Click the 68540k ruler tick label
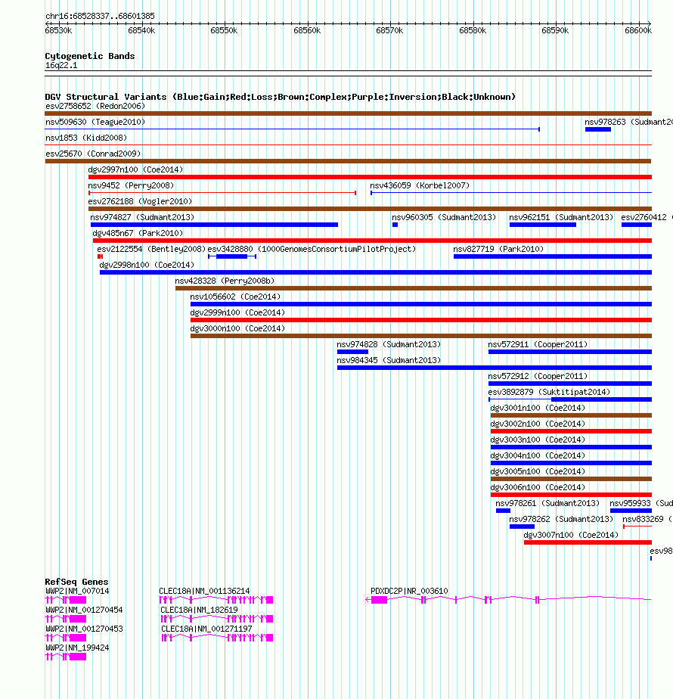 tap(141, 30)
